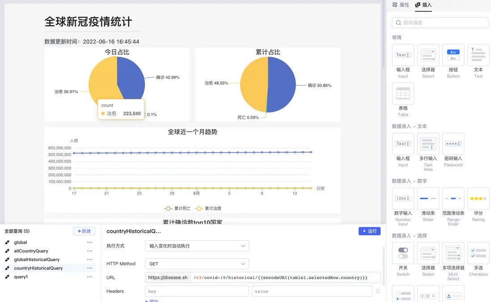The width and height of the screenshot is (491, 302).
Task: Choose the Multi Select component icon
Action: coord(453,253)
